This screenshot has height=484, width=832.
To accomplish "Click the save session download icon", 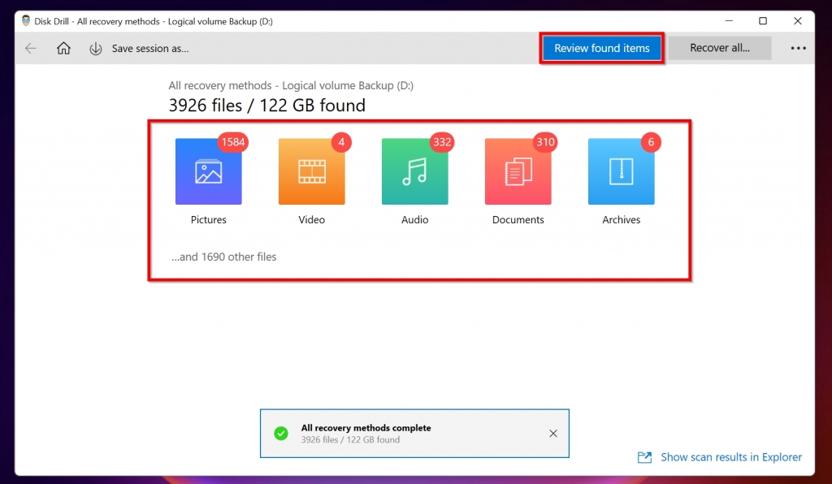I will tap(96, 48).
